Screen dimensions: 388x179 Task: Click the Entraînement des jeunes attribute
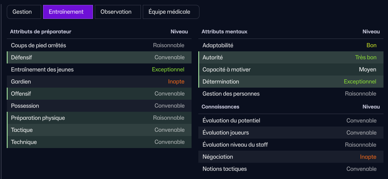[99, 69]
